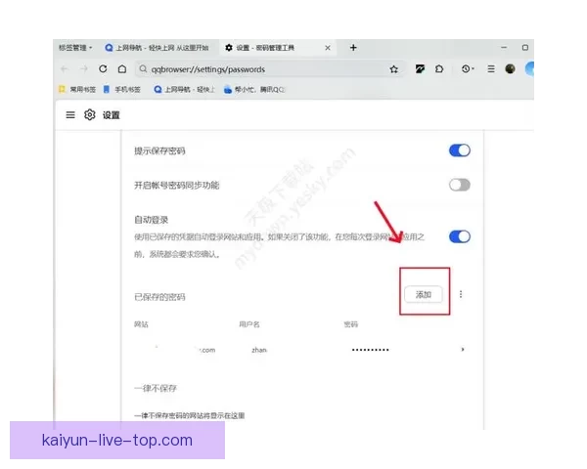Reload the page with refresh icon
Image resolution: width=587 pixels, height=469 pixels.
click(x=103, y=68)
